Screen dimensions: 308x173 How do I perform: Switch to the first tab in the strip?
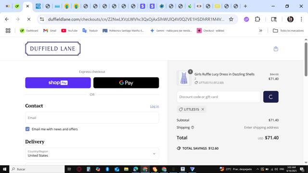[8, 6]
